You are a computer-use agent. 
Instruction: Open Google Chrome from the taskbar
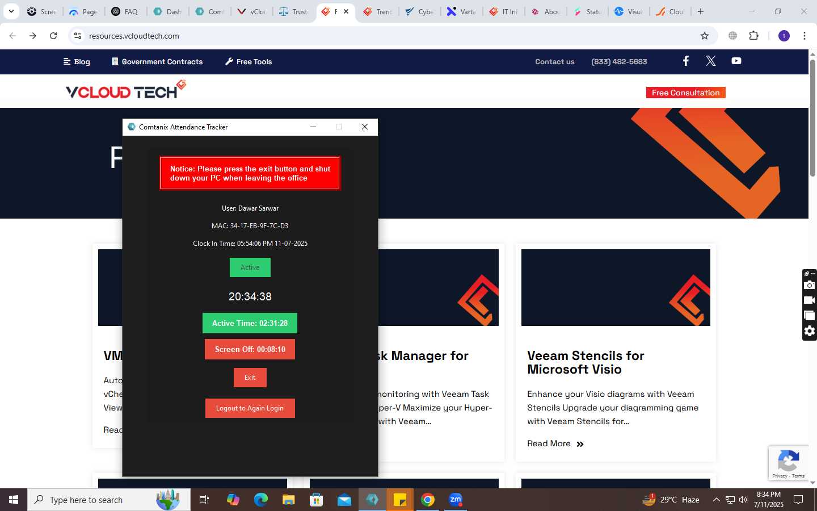pos(428,500)
